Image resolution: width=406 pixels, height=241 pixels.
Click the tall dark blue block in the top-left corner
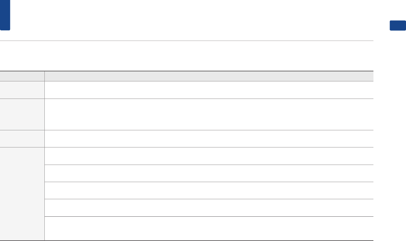pyautogui.click(x=5, y=15)
